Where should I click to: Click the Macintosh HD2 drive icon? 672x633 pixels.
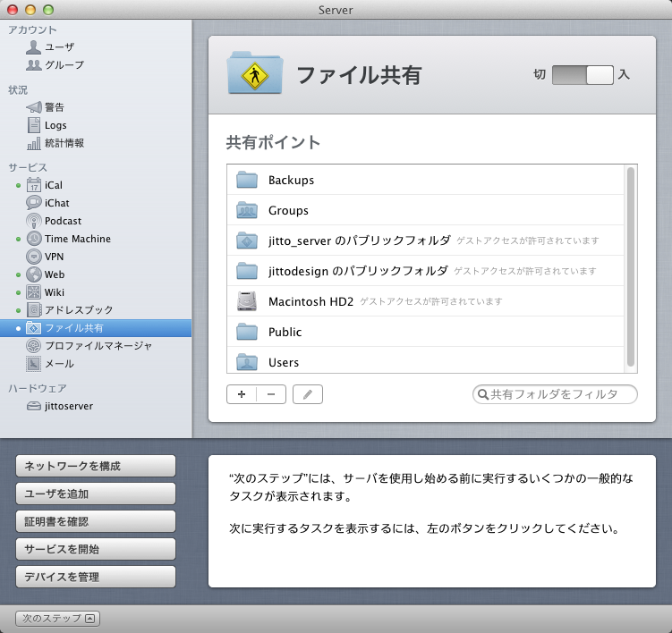pyautogui.click(x=247, y=301)
